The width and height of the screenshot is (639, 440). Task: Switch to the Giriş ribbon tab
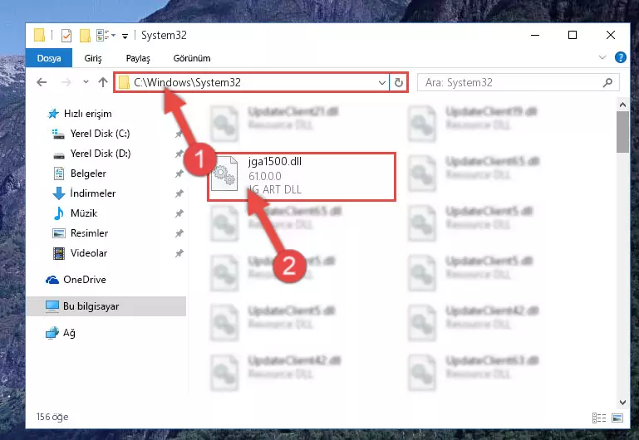pyautogui.click(x=93, y=58)
